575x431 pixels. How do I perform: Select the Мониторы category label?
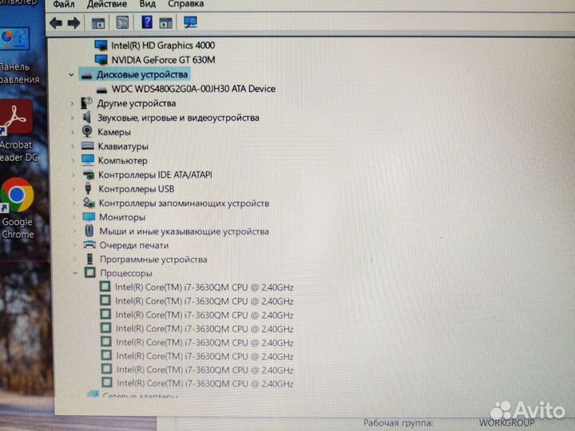[122, 217]
